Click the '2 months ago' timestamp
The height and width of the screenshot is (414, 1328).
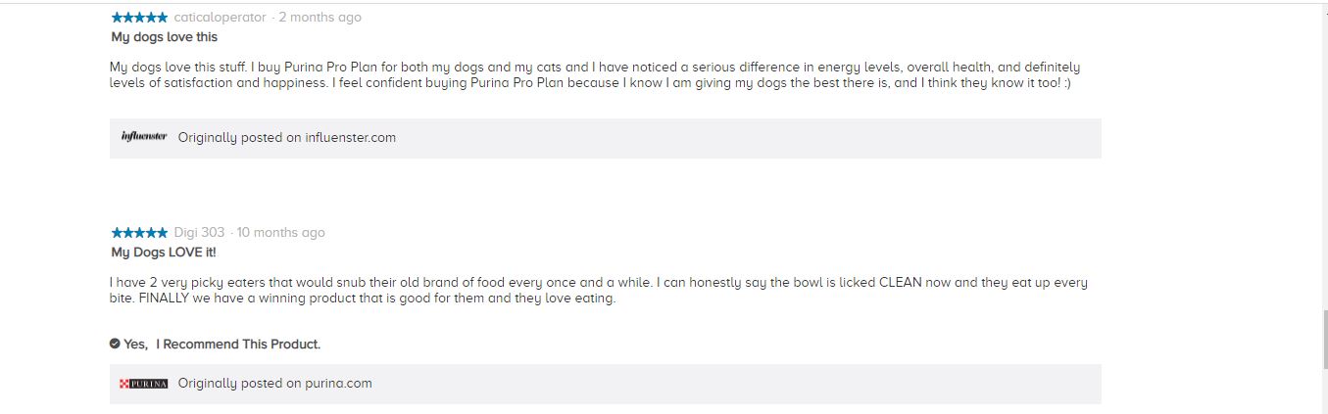pyautogui.click(x=320, y=18)
